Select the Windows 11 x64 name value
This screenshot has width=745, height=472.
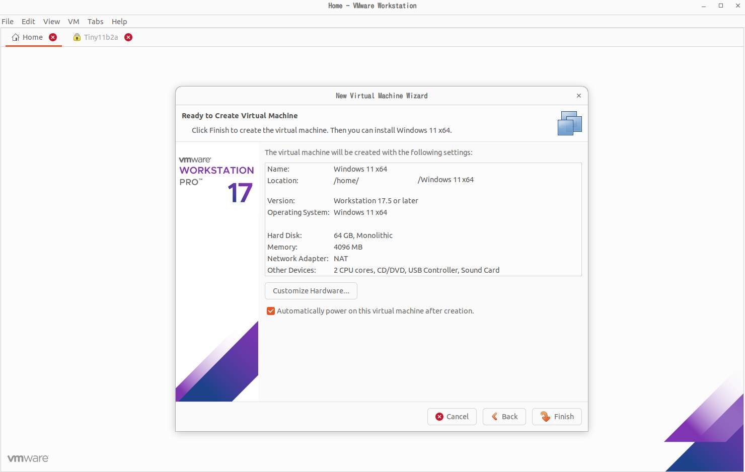point(360,169)
